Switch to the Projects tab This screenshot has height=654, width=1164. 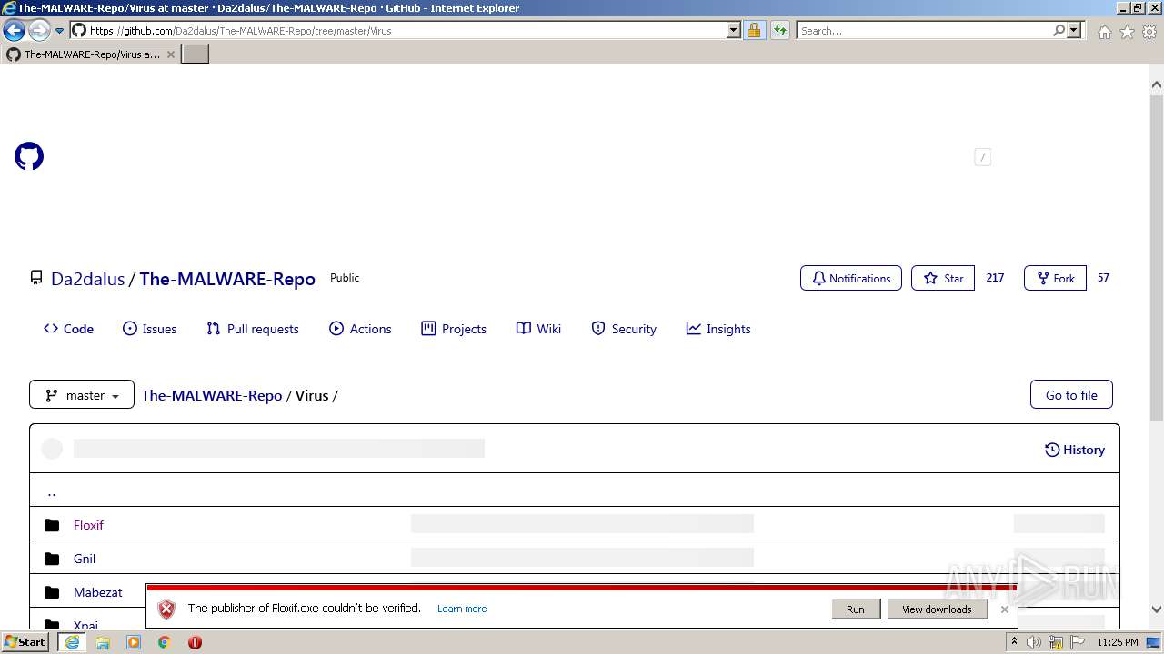pyautogui.click(x=454, y=329)
